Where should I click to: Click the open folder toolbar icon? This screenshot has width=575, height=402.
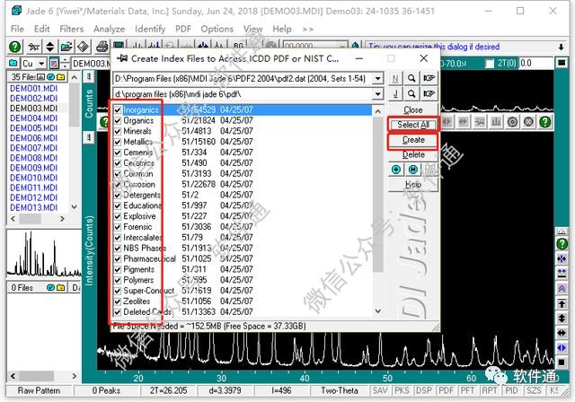tap(66, 47)
